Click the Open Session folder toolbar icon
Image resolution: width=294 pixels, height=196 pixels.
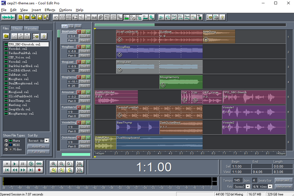pyautogui.click(x=27, y=17)
